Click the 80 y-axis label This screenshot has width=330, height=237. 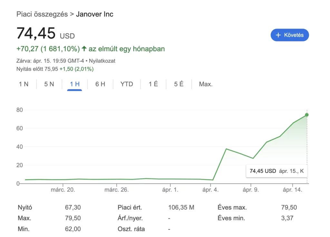[x=20, y=110]
